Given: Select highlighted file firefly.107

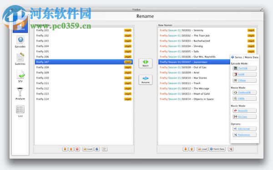Looking at the screenshot, I should [x=84, y=62].
